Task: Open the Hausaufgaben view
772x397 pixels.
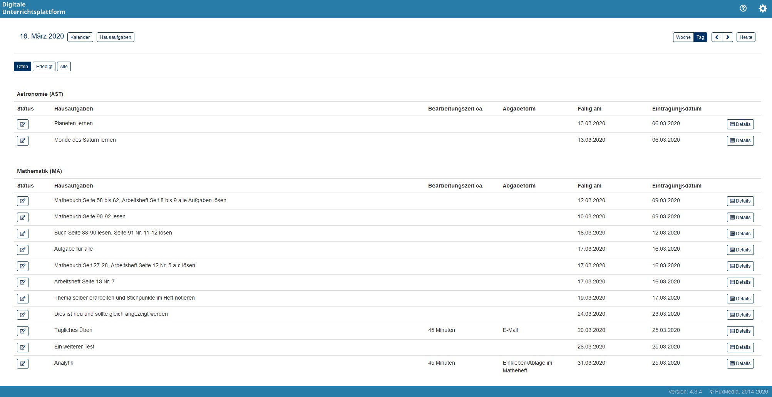Action: [116, 37]
